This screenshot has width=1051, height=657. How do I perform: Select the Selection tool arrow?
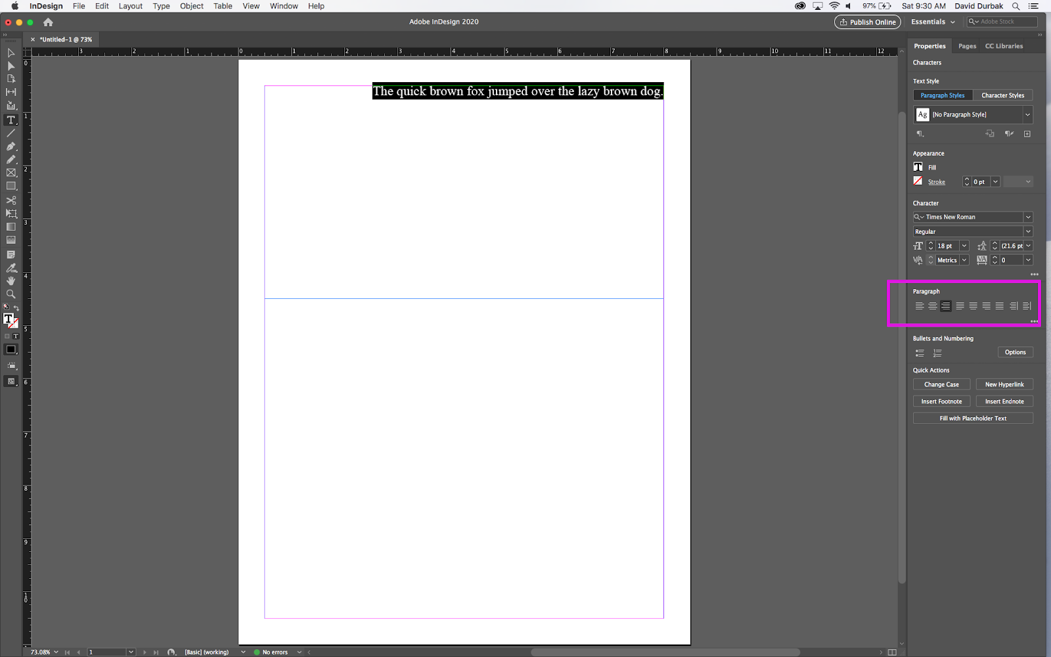tap(11, 53)
